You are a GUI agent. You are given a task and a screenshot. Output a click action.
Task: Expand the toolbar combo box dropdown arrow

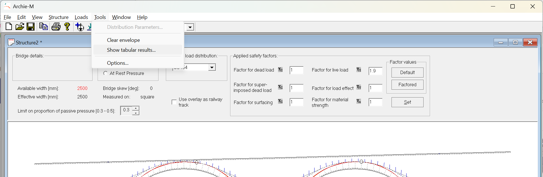tap(190, 27)
